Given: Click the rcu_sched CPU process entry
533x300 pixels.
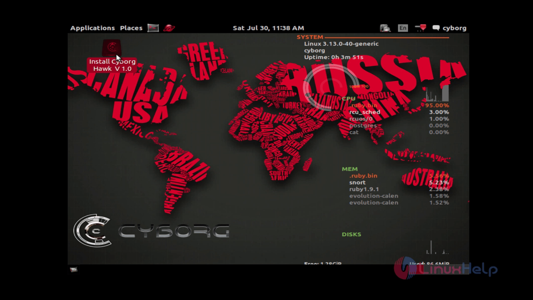Looking at the screenshot, I should click(x=365, y=112).
